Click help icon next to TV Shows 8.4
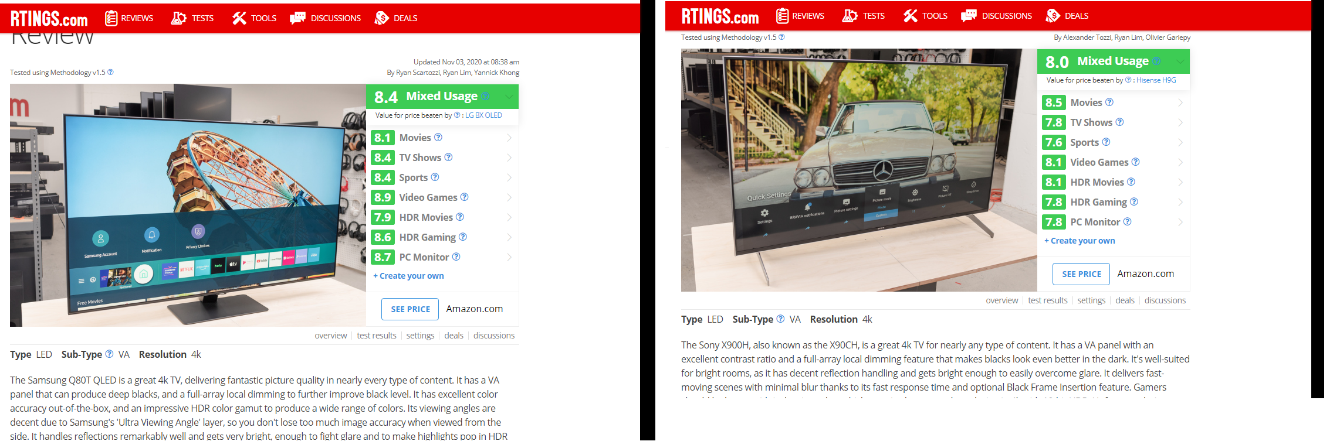Image resolution: width=1340 pixels, height=448 pixels. (x=448, y=157)
